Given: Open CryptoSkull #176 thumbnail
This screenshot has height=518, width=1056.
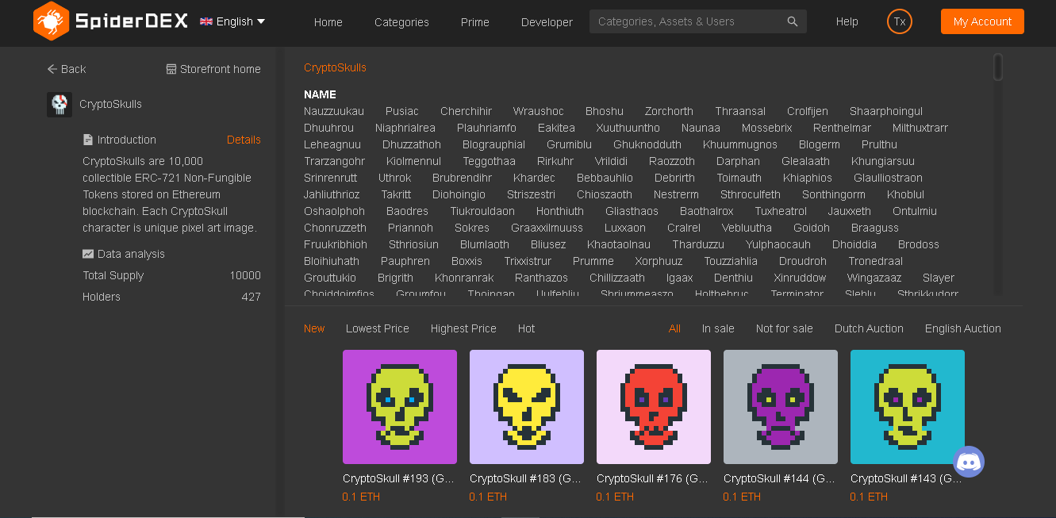Looking at the screenshot, I should tap(654, 407).
